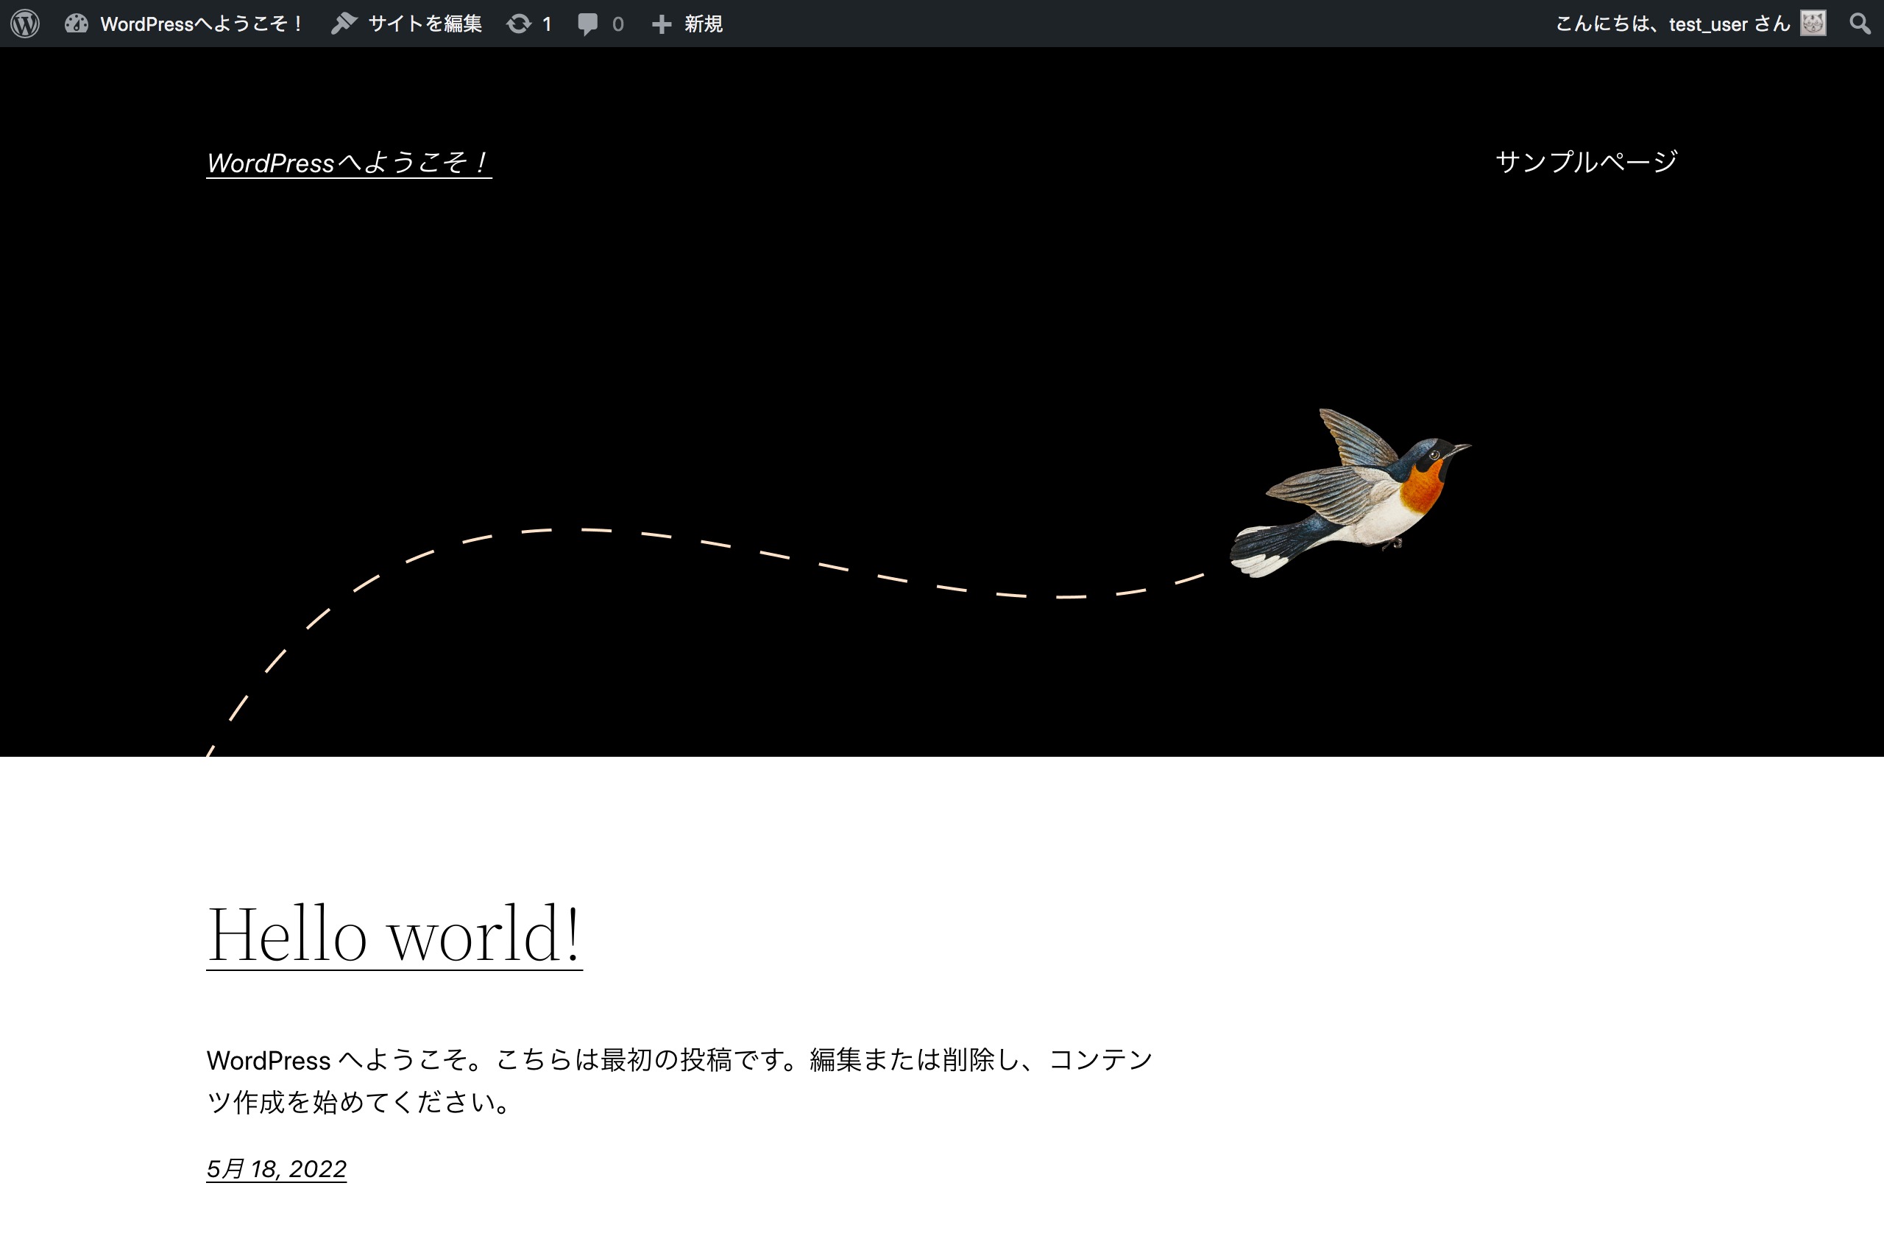The width and height of the screenshot is (1884, 1250).
Task: Click the circular arrows updates icon
Action: 519,24
